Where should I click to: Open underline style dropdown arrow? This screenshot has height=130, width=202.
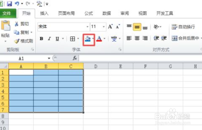(63, 38)
